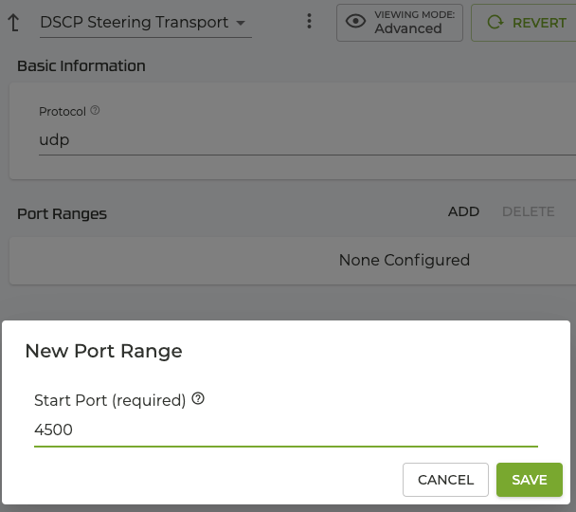Image resolution: width=576 pixels, height=512 pixels.
Task: Expand the DSCP Steering Transport dropdown arrow
Action: 241,23
